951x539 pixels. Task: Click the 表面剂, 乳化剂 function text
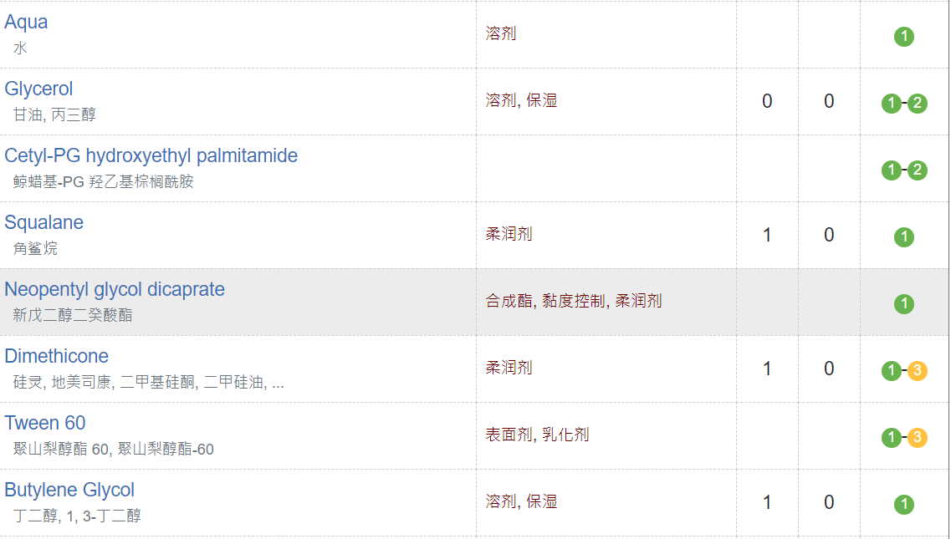click(537, 435)
